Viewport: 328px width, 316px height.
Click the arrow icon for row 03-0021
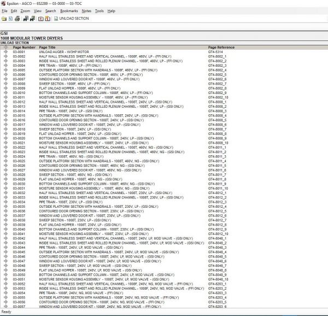[x=5, y=143]
